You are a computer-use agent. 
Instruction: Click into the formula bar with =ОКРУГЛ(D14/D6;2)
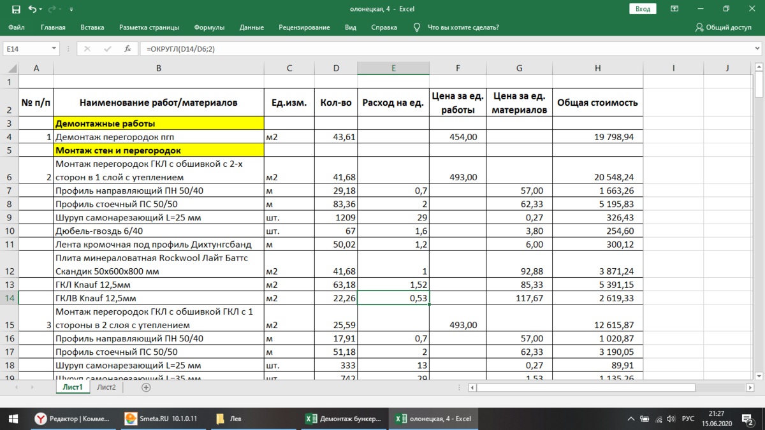[x=446, y=48]
